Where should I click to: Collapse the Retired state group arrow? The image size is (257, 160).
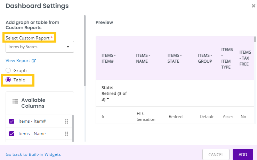108,98
